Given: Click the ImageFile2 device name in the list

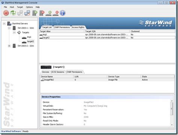Looking at the screenshot, I should [49, 80].
